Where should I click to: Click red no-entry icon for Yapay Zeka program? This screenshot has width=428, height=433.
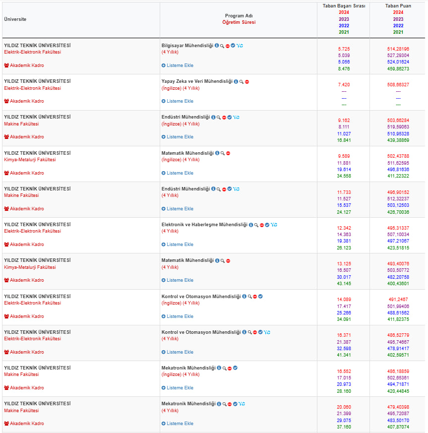click(247, 82)
